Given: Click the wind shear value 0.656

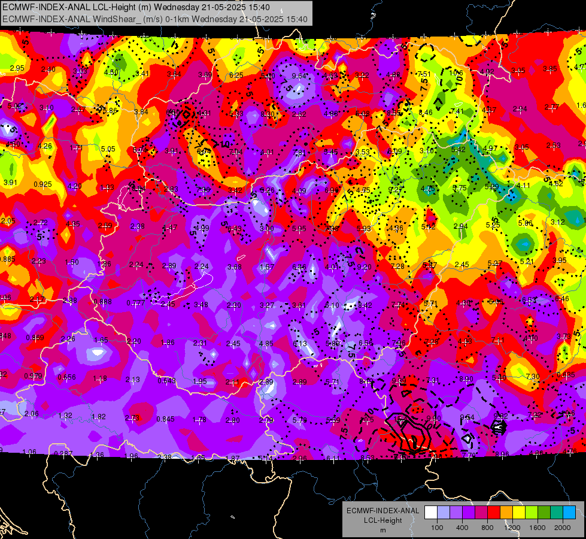Looking at the screenshot, I should [x=67, y=377].
